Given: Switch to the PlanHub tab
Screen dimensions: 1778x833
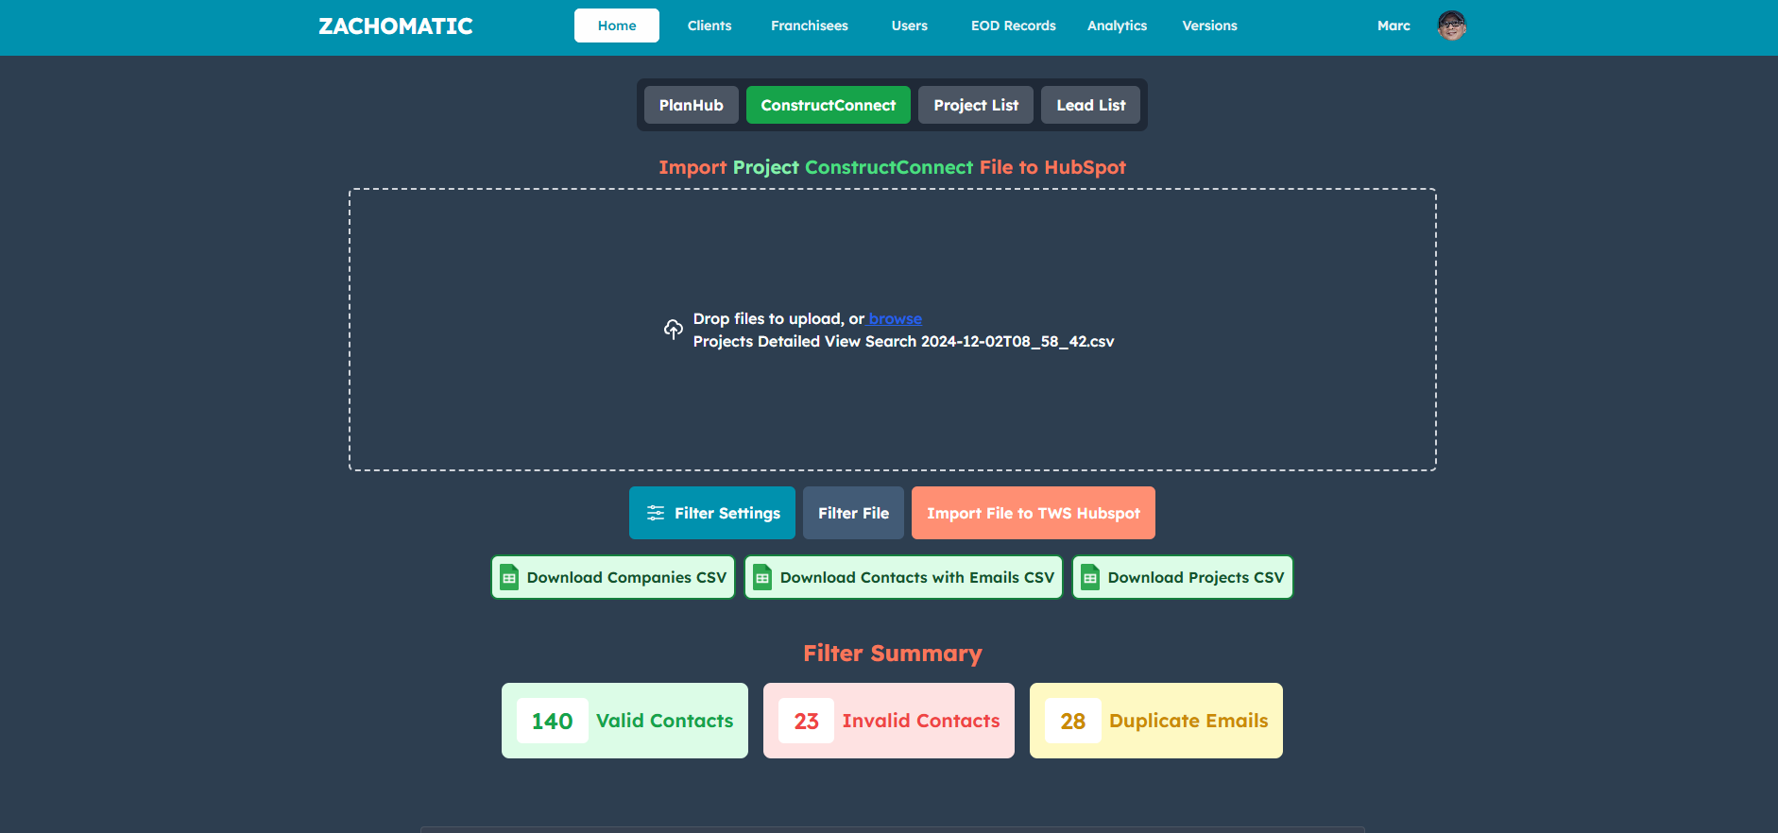Looking at the screenshot, I should (x=691, y=105).
